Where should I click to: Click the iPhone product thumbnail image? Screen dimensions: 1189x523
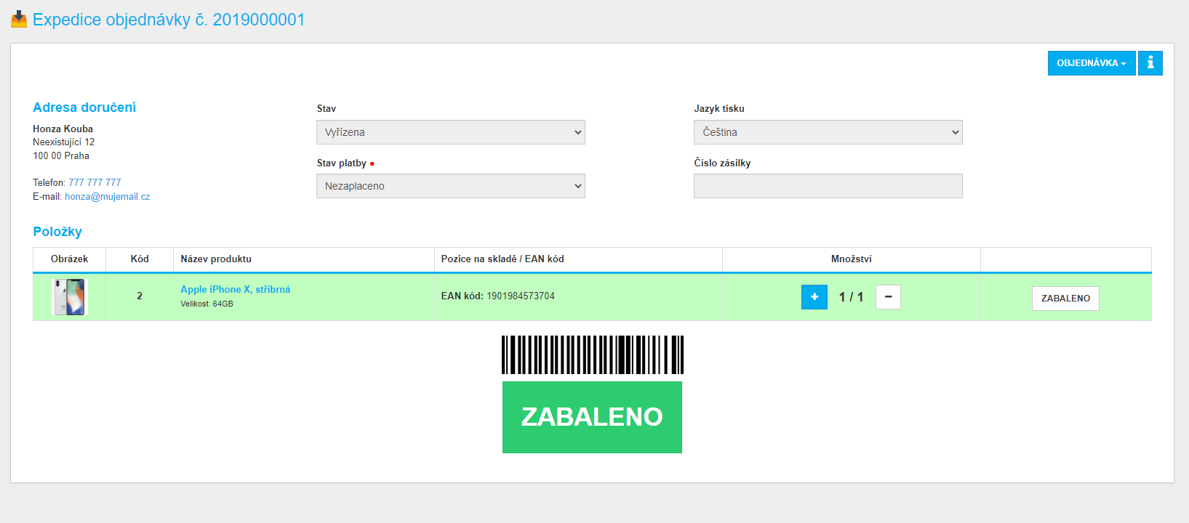[x=70, y=297]
